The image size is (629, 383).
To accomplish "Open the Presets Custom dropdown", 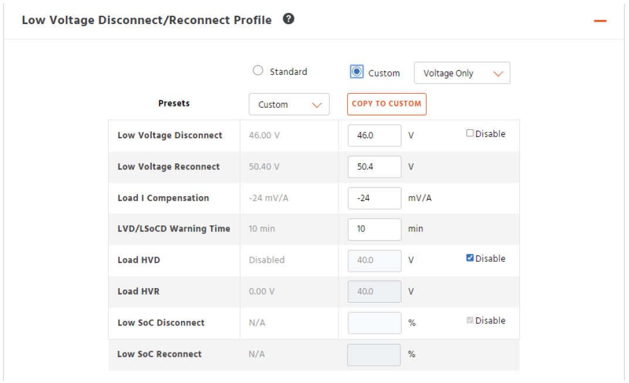I will click(x=289, y=104).
